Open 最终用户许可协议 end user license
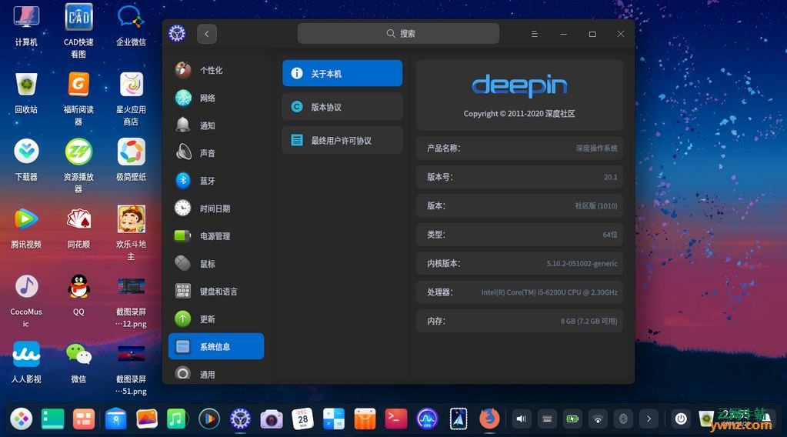Viewport: 787px width, 437px height. (x=342, y=141)
